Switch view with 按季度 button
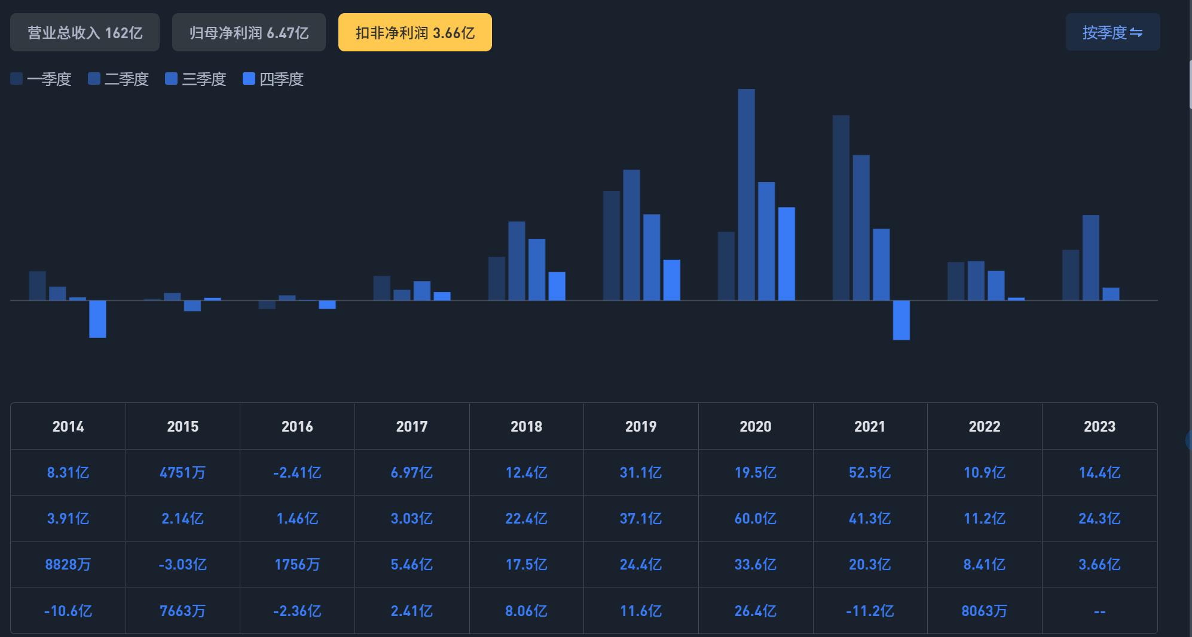Viewport: 1192px width, 637px height. (1112, 32)
